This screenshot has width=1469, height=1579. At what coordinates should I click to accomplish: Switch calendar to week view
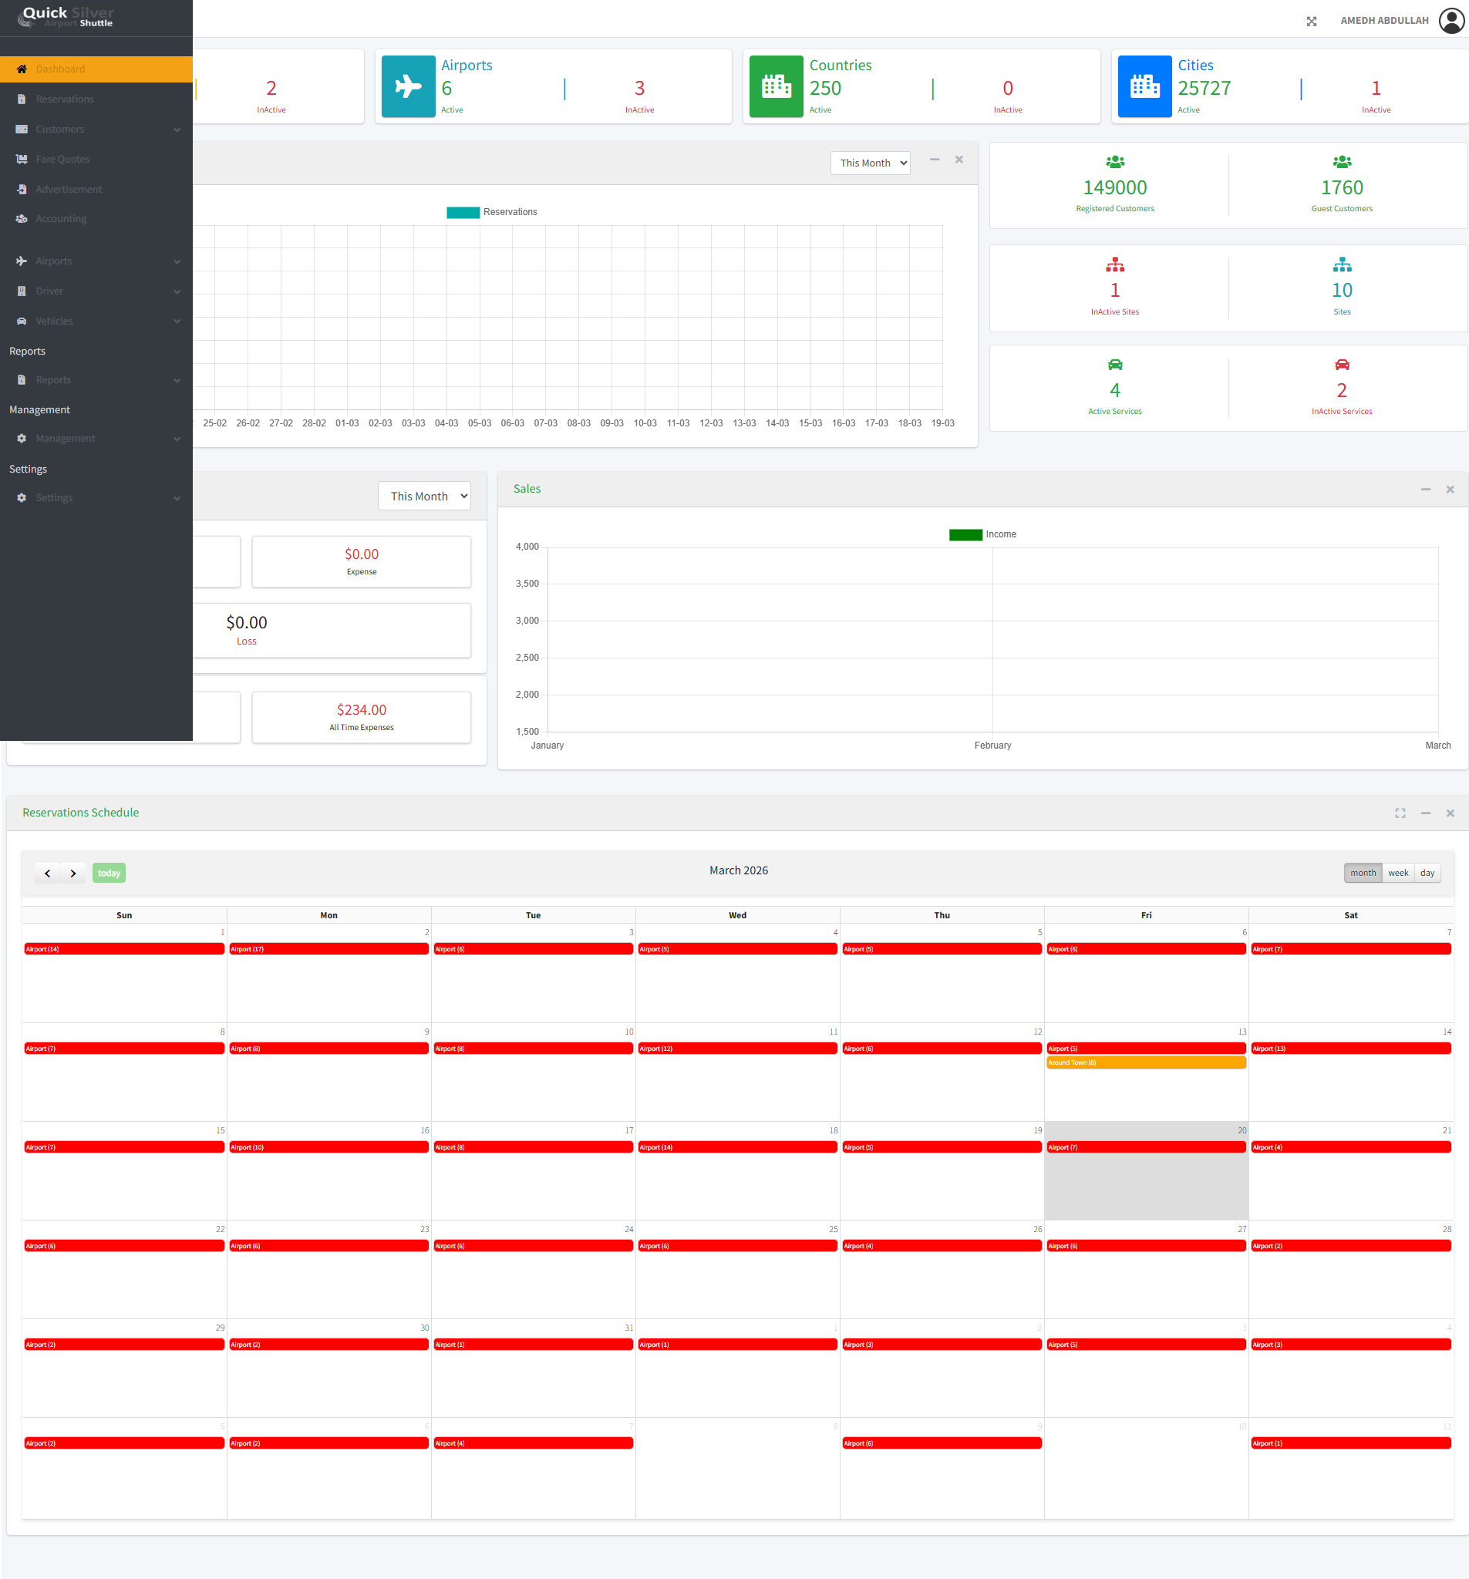[x=1397, y=873]
